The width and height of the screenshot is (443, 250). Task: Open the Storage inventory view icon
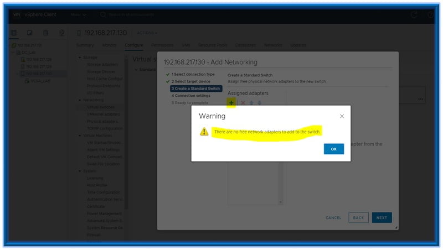click(45, 33)
